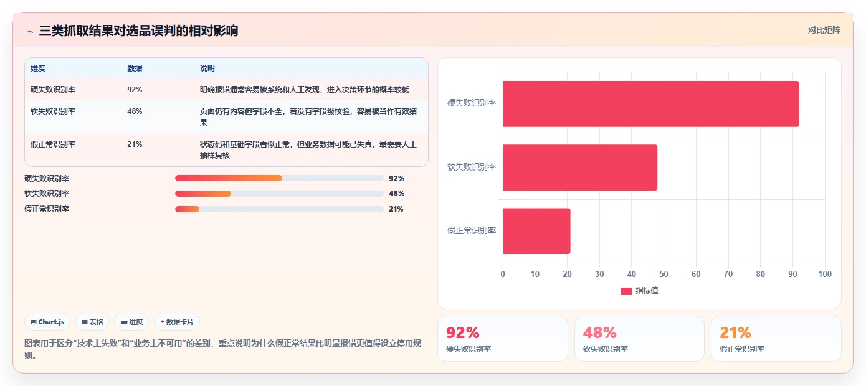This screenshot has height=386, width=866.
Task: Toggle the 指标值 legend entry
Action: tap(639, 291)
